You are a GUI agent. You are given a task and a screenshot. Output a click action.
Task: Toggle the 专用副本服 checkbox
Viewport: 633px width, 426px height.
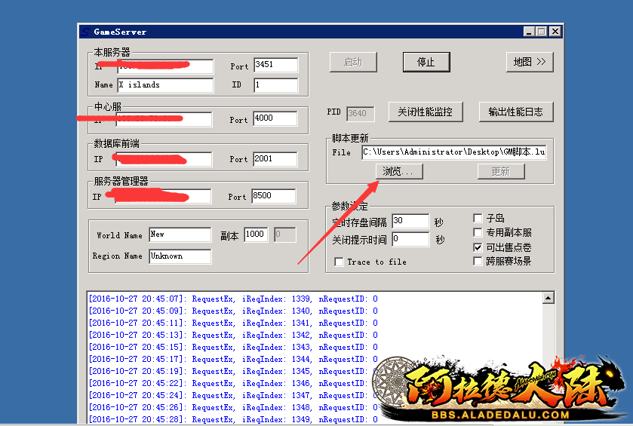[478, 233]
